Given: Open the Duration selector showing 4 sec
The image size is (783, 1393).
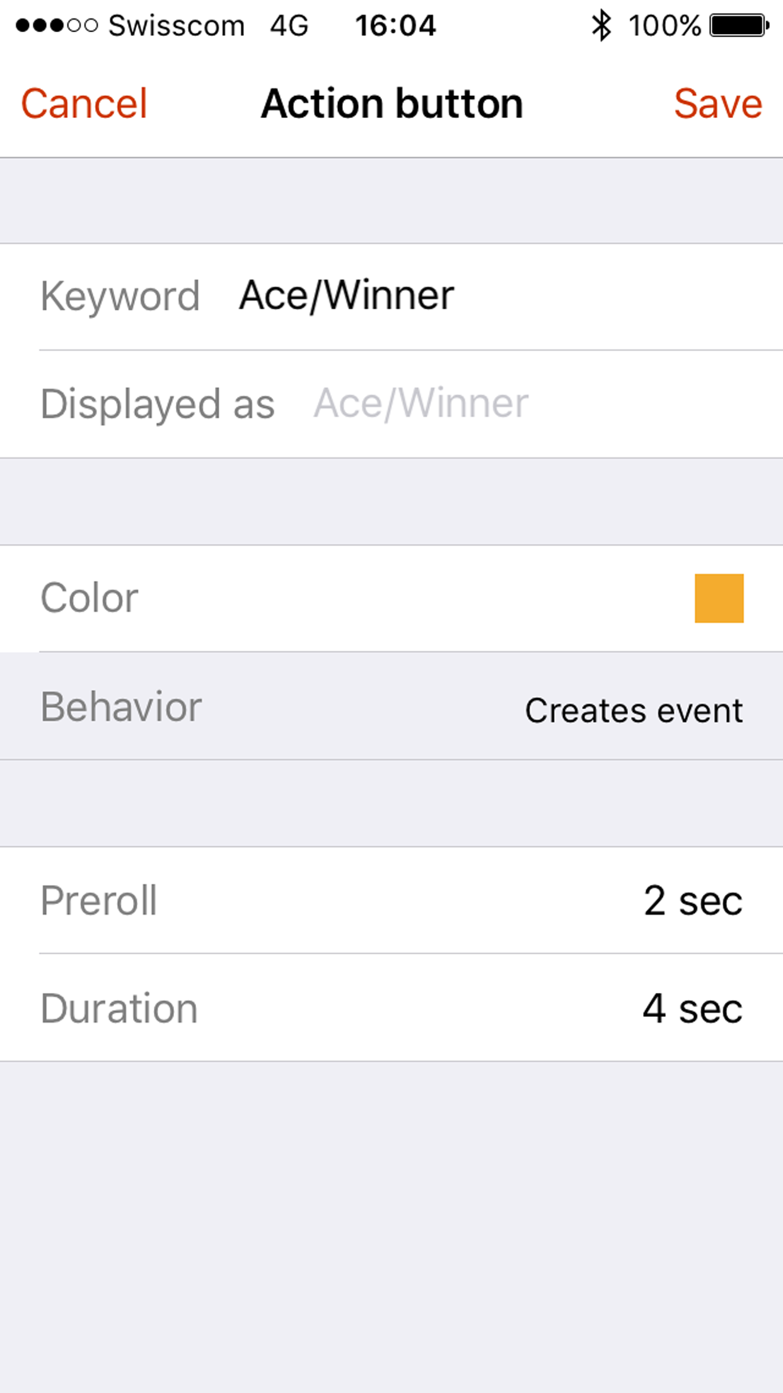Looking at the screenshot, I should [x=391, y=1008].
